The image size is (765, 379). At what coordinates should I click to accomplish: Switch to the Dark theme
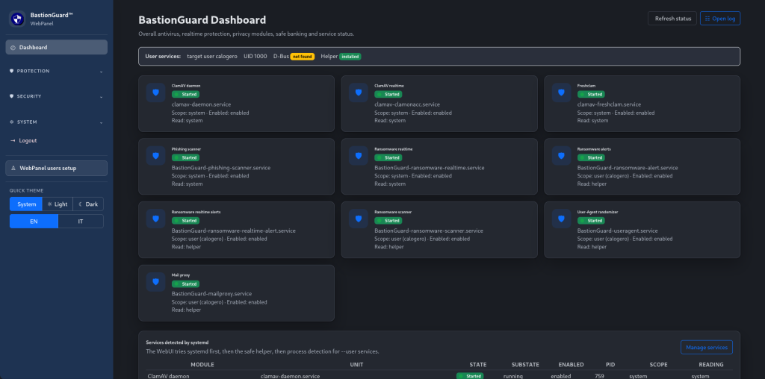click(88, 204)
